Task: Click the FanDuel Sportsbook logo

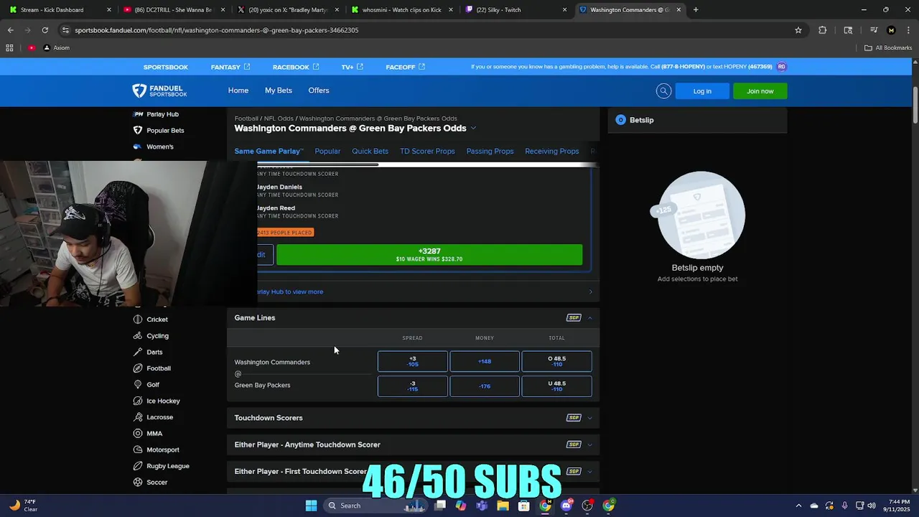Action: click(x=159, y=90)
